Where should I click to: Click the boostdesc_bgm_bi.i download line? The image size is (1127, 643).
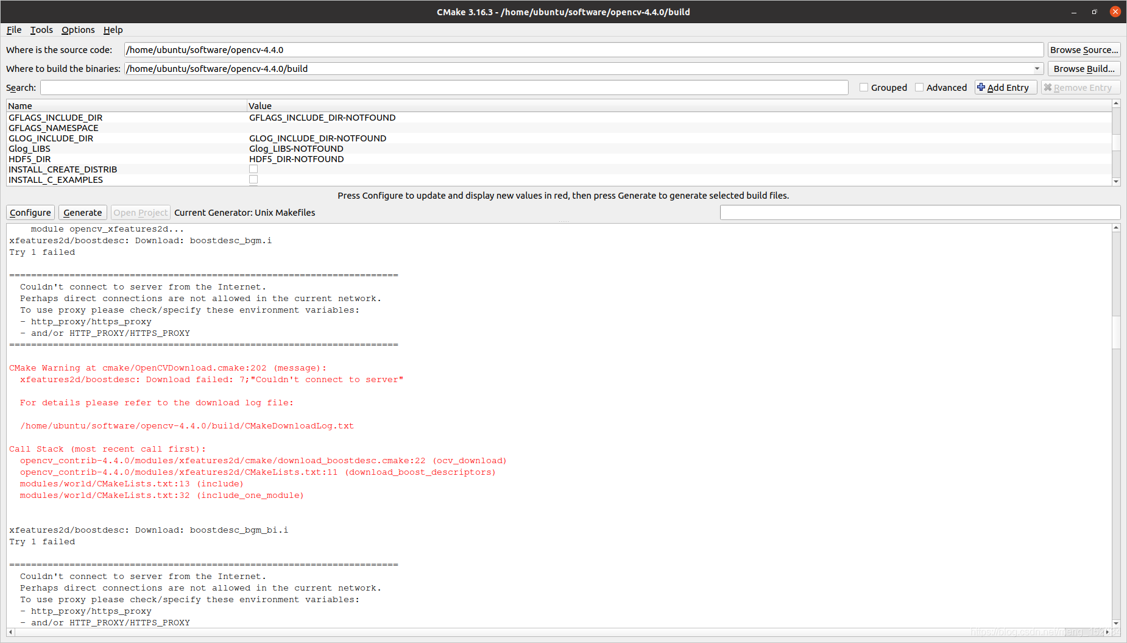149,530
